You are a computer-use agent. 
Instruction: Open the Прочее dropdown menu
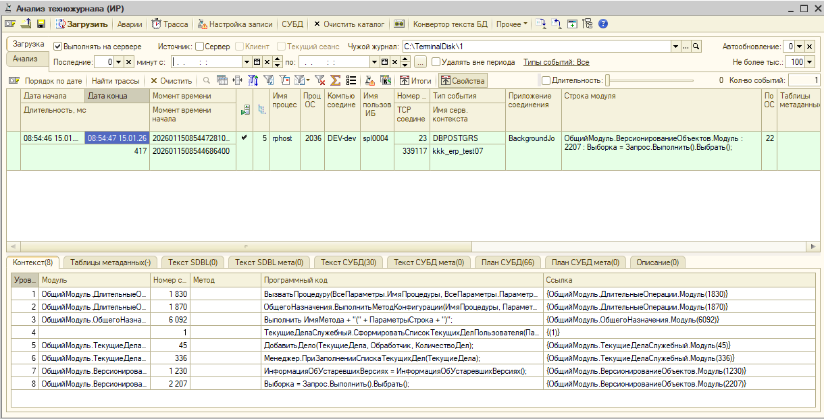(x=512, y=24)
